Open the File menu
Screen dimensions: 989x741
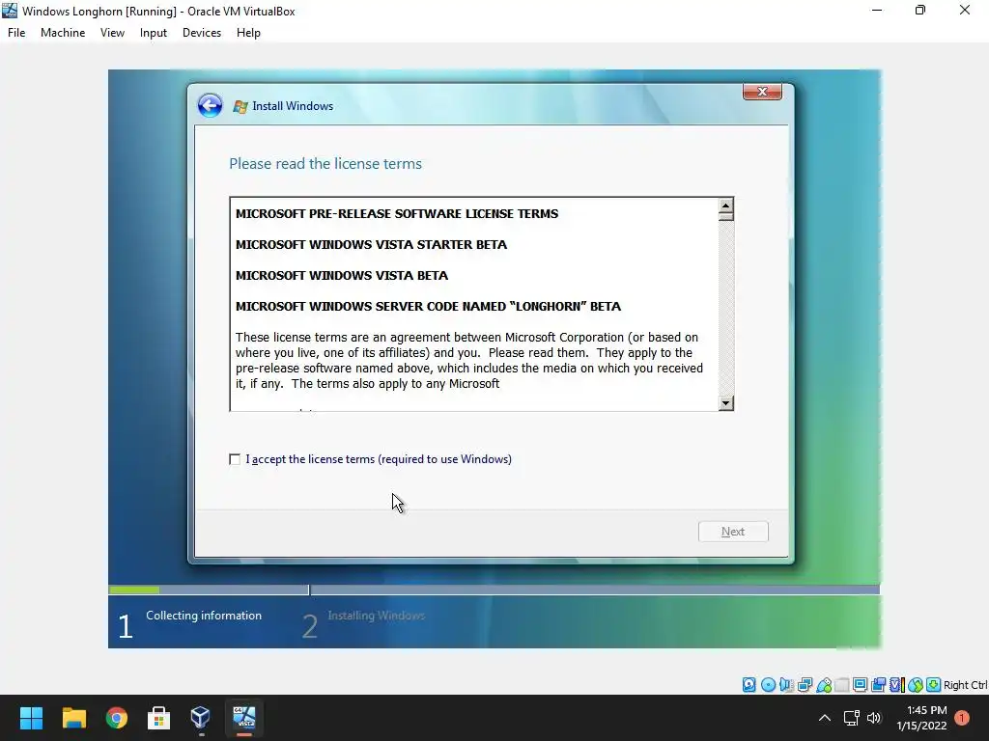click(16, 33)
